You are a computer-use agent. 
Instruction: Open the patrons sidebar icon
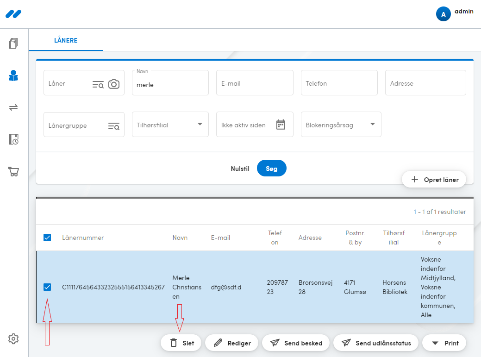13,75
